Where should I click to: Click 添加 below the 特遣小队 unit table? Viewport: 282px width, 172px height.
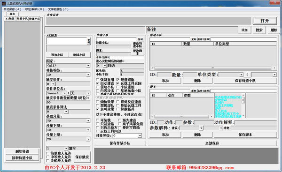coord(165,81)
